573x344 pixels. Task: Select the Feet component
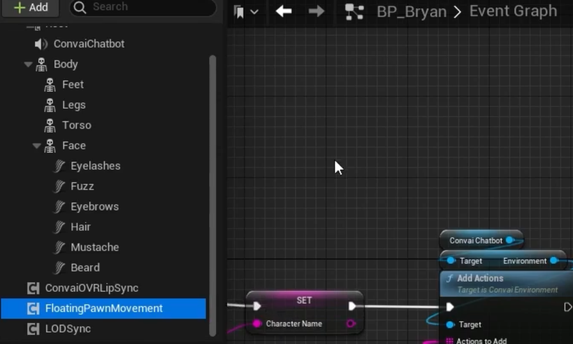[73, 85]
